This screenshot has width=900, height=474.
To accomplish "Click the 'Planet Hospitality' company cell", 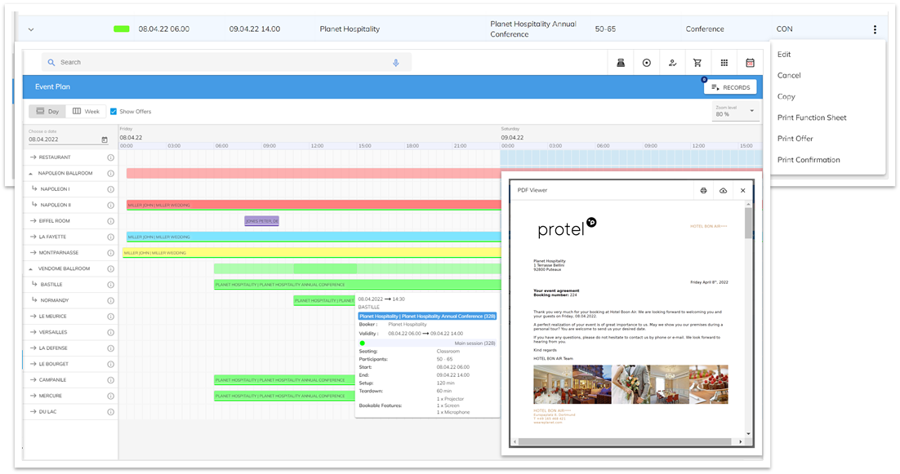I will pyautogui.click(x=350, y=29).
